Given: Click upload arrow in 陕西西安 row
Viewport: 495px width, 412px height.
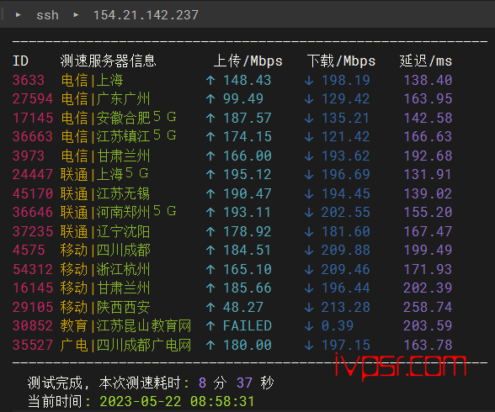Looking at the screenshot, I should tap(210, 308).
